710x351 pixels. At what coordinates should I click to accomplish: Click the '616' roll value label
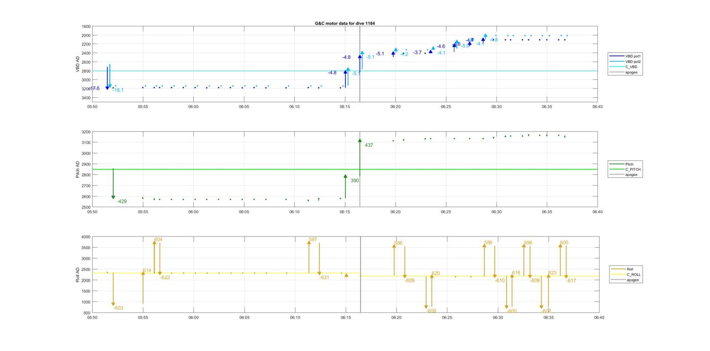(516, 273)
